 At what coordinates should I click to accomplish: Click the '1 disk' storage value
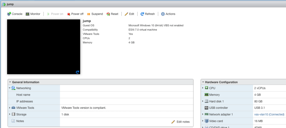(65, 114)
